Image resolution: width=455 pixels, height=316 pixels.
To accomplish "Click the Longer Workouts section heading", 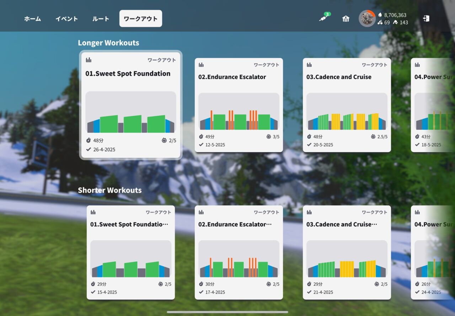I will (x=108, y=43).
